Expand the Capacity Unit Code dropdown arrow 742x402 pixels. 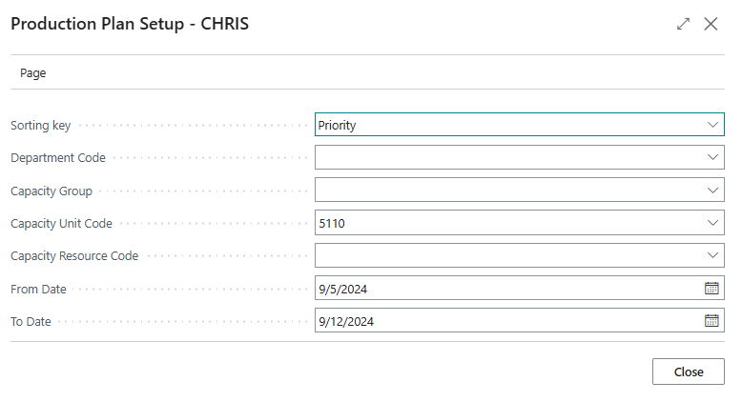click(x=712, y=223)
